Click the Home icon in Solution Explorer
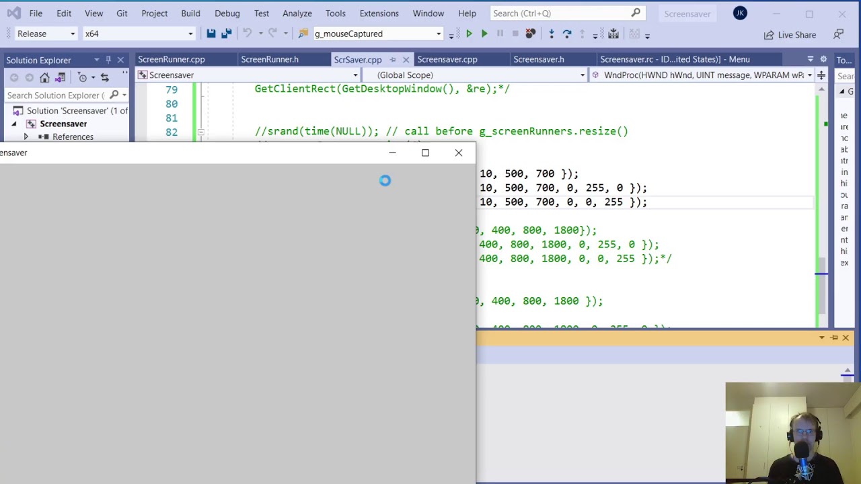This screenshot has height=484, width=861. tap(44, 77)
